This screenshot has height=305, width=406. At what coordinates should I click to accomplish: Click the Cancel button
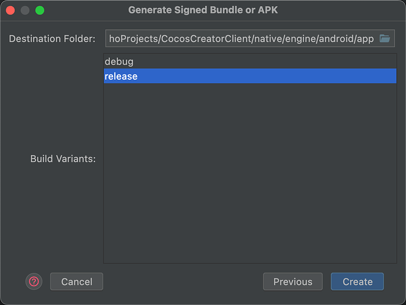tap(76, 281)
